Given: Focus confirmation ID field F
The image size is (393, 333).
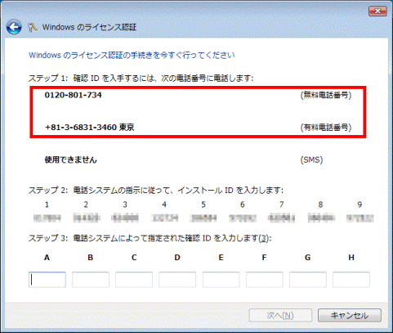Looking at the screenshot, I should [x=264, y=280].
